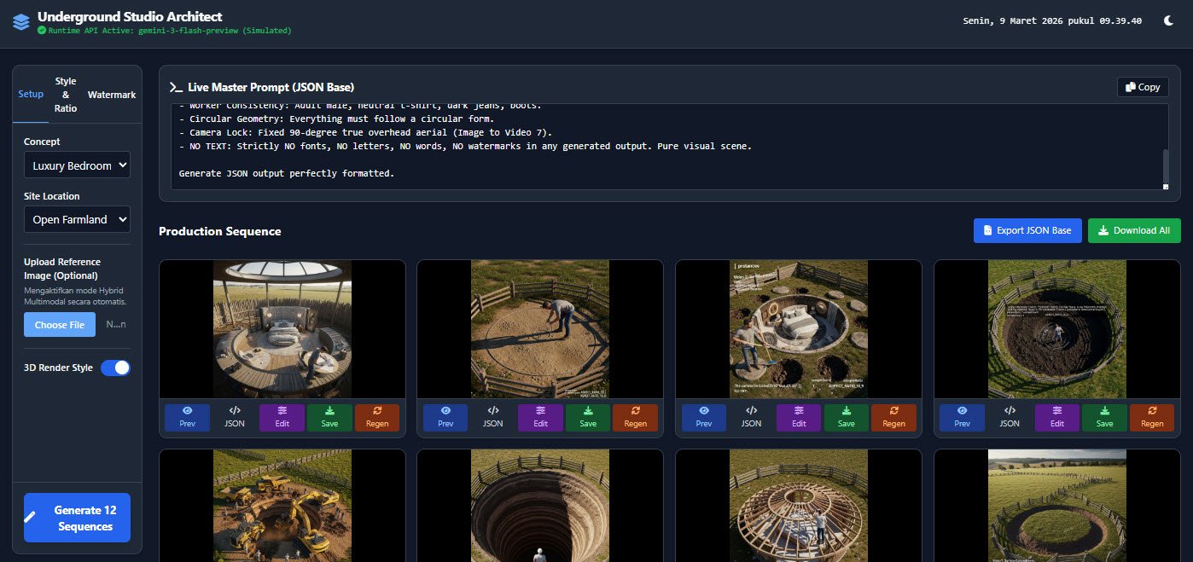Click the Underground Studio Architect layers logo

click(x=20, y=21)
